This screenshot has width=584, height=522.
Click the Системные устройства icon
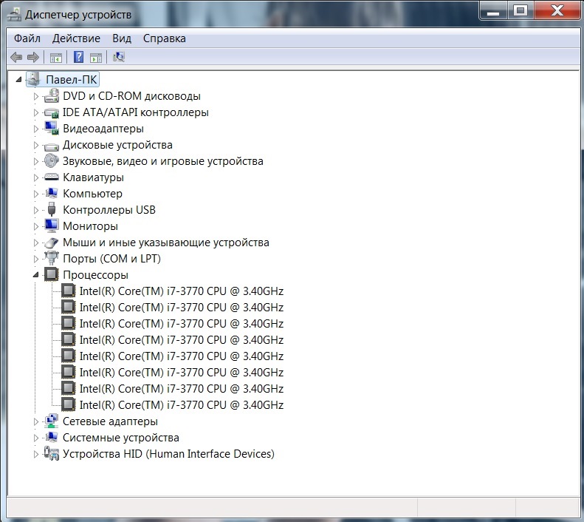click(x=51, y=437)
